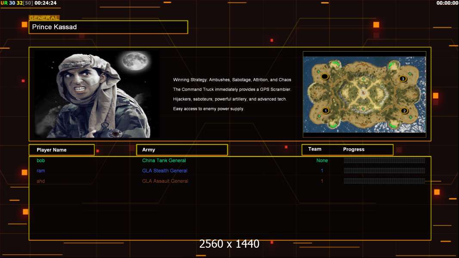Click GLA Stealth General army entry
Image resolution: width=459 pixels, height=258 pixels.
pyautogui.click(x=164, y=171)
